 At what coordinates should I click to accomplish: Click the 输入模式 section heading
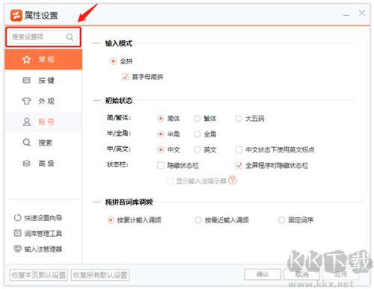pyautogui.click(x=119, y=43)
